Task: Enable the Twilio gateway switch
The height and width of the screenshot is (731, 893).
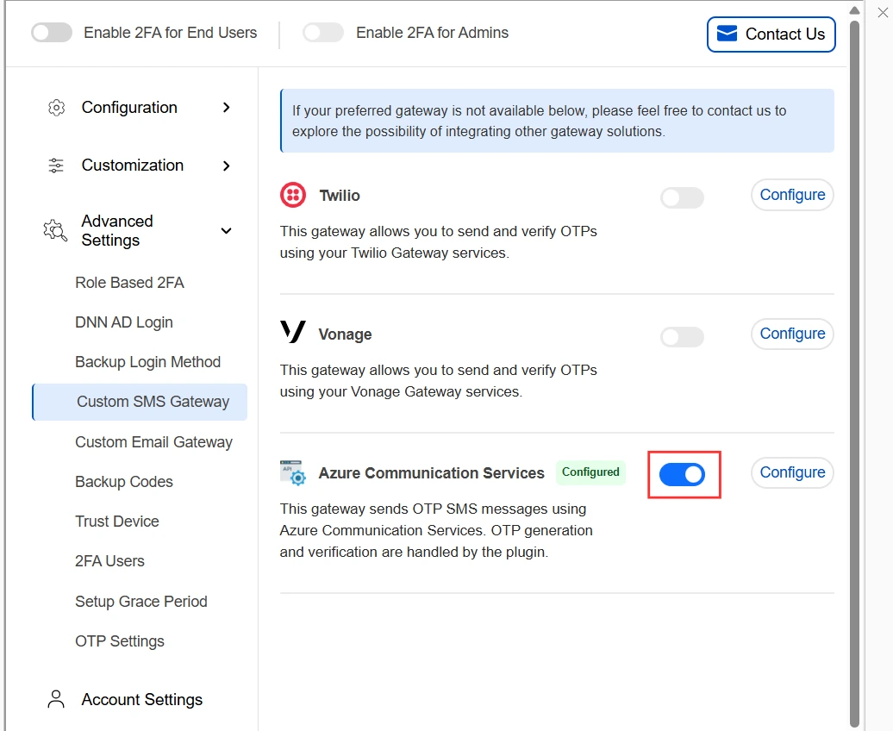Action: tap(683, 197)
